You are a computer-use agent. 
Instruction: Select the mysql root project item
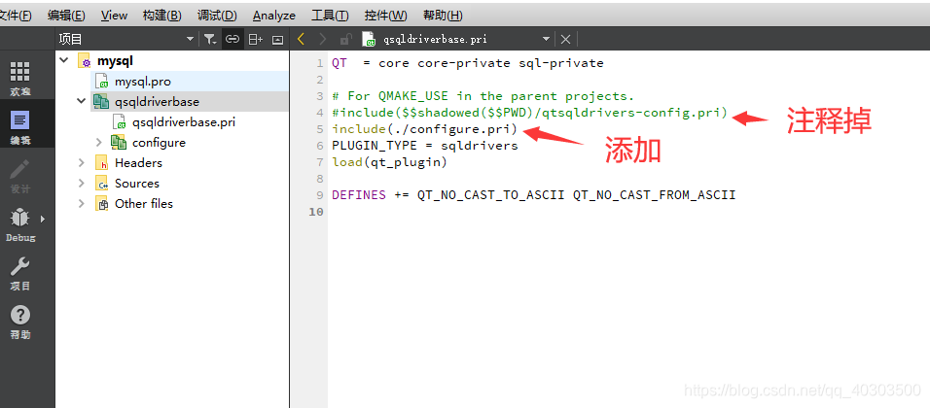click(x=115, y=60)
